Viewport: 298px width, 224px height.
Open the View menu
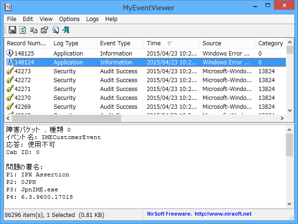[x=46, y=19]
